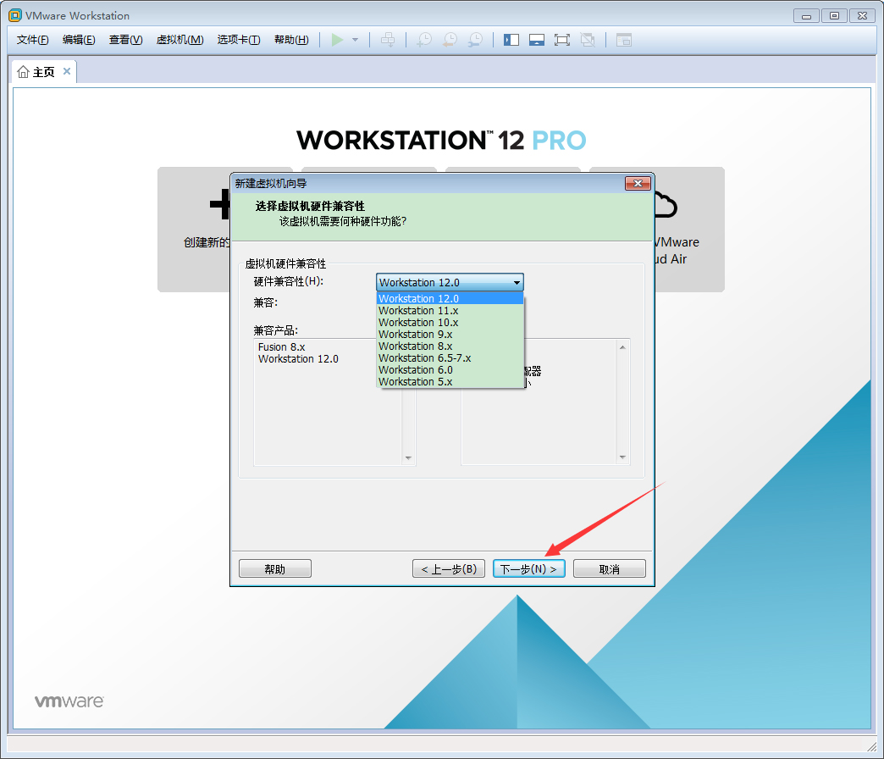Open the snapshot manager icon
Viewport: 884px width, 759px height.
476,39
